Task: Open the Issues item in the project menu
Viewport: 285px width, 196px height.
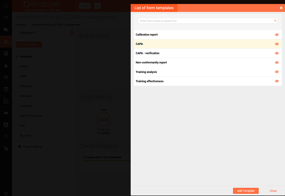Action: 24,66
